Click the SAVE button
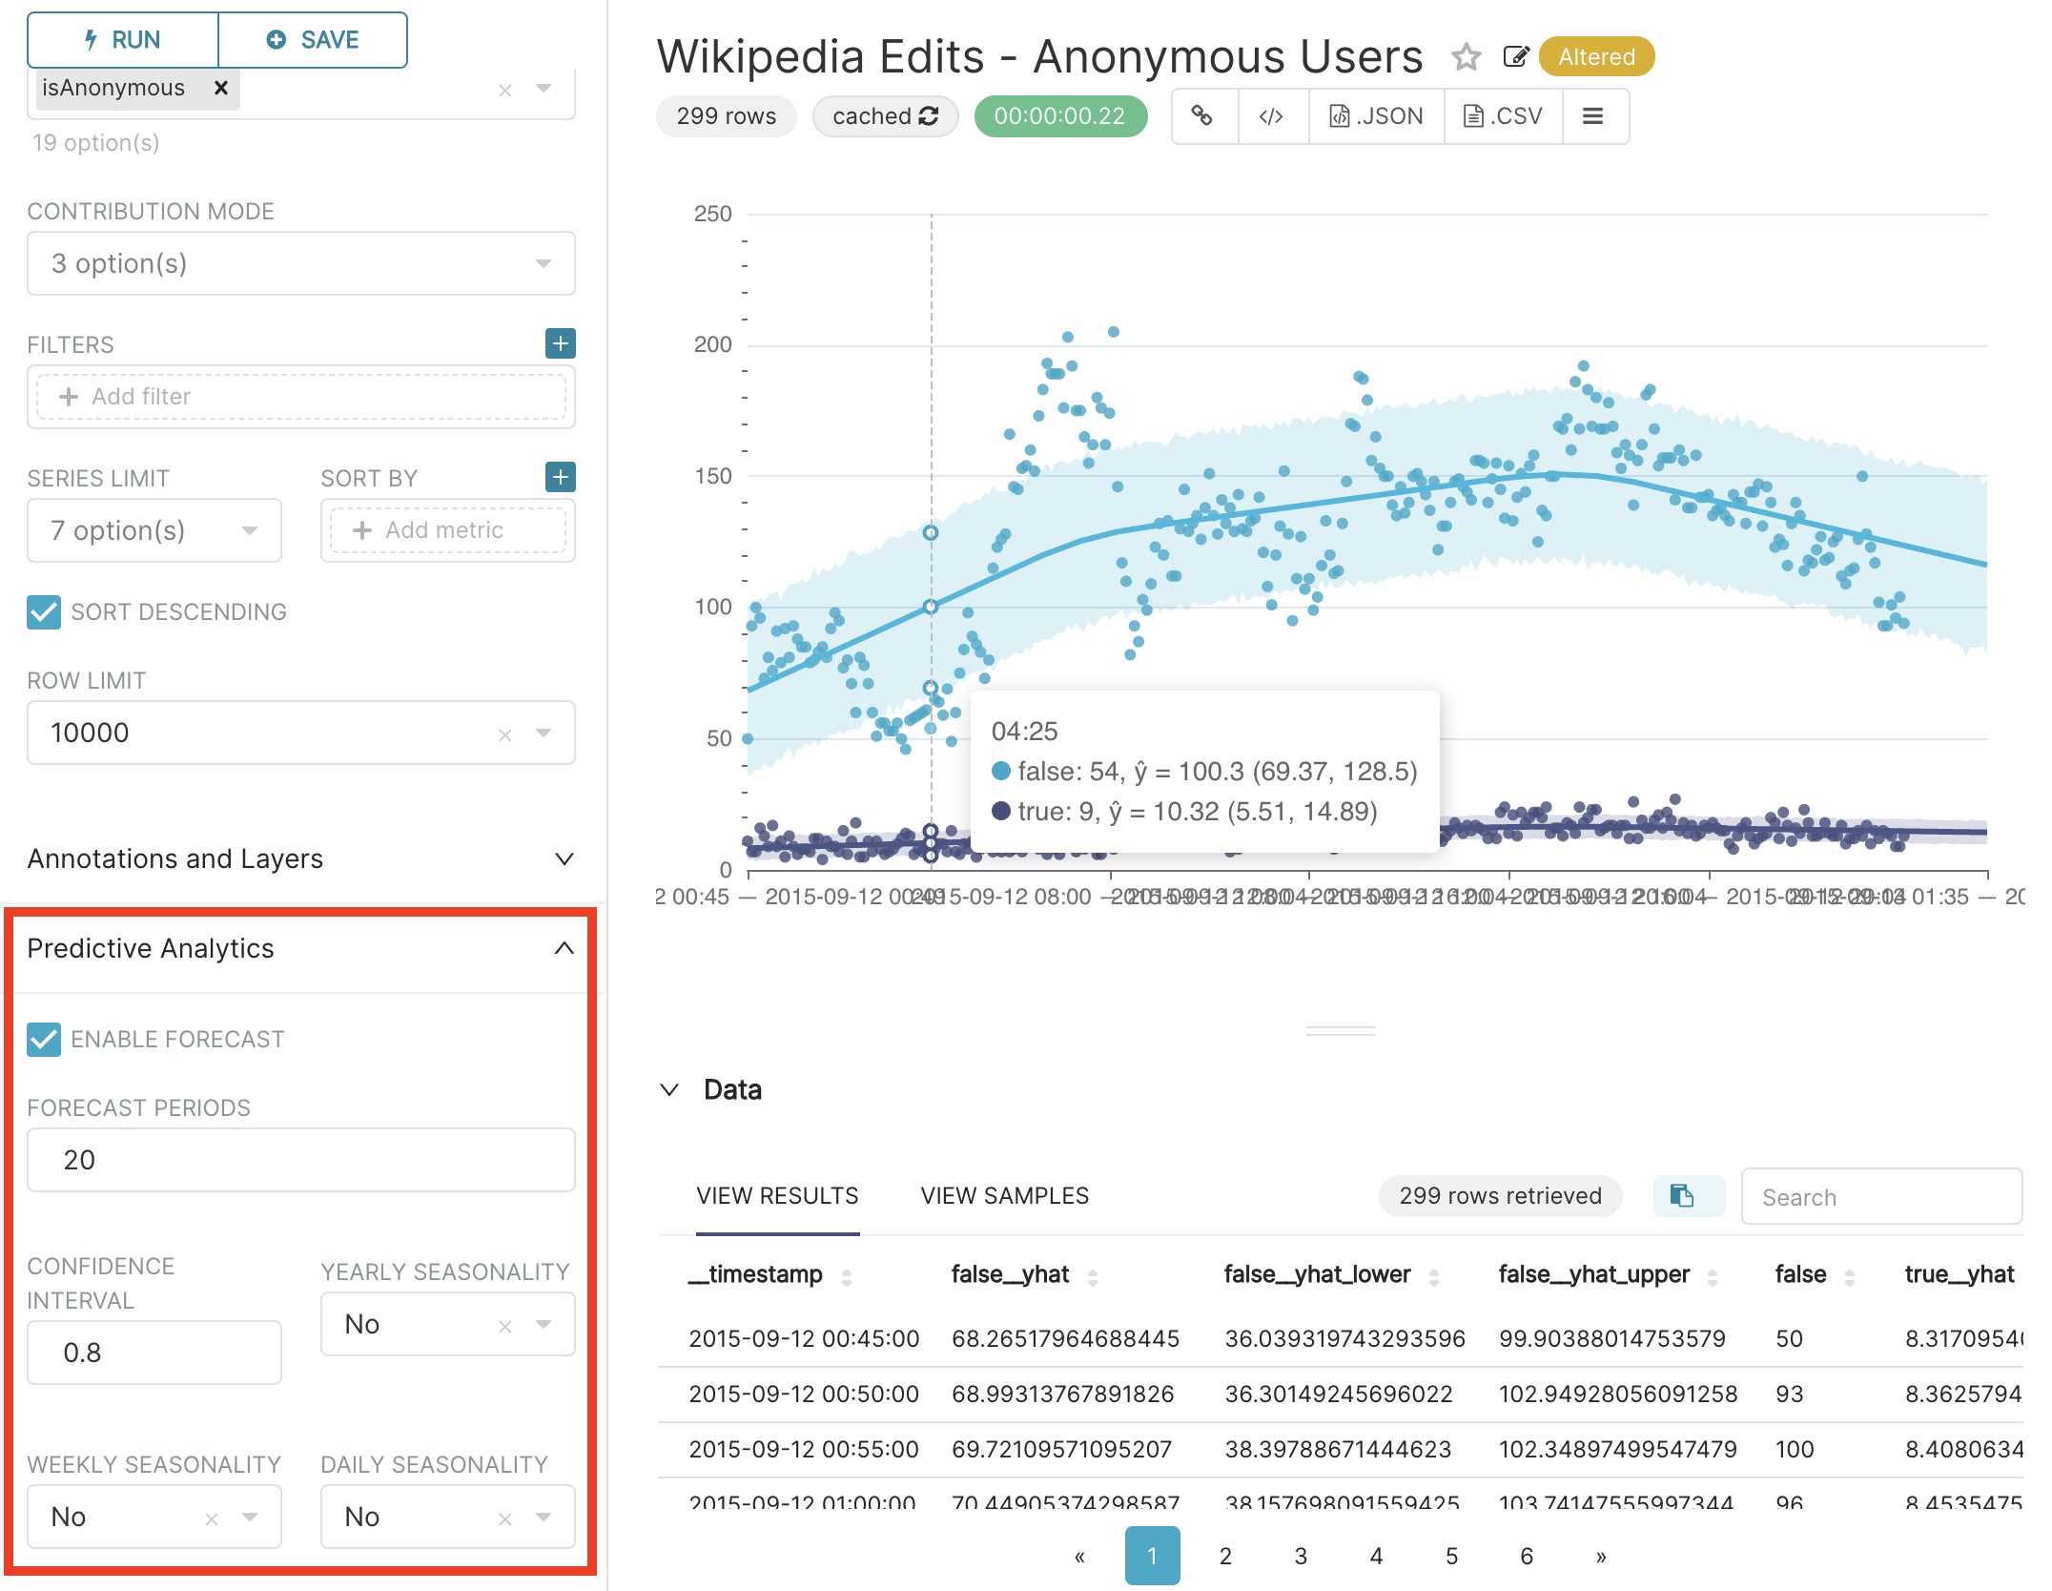Image resolution: width=2052 pixels, height=1591 pixels. coord(313,40)
